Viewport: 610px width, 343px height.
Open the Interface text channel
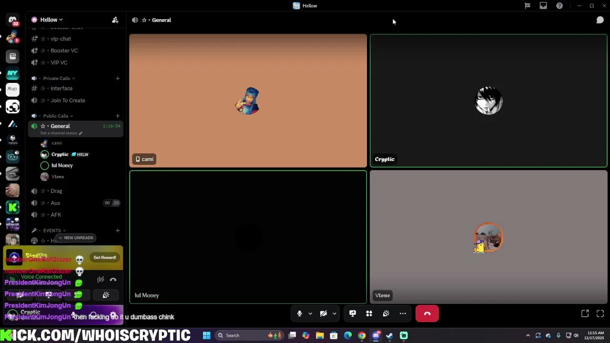click(x=75, y=88)
